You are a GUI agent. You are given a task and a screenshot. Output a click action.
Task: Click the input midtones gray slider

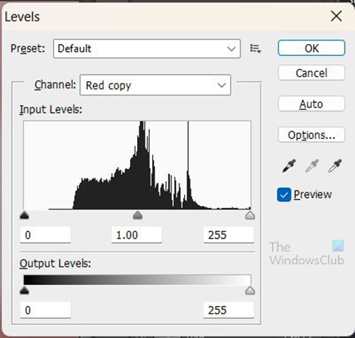[138, 215]
